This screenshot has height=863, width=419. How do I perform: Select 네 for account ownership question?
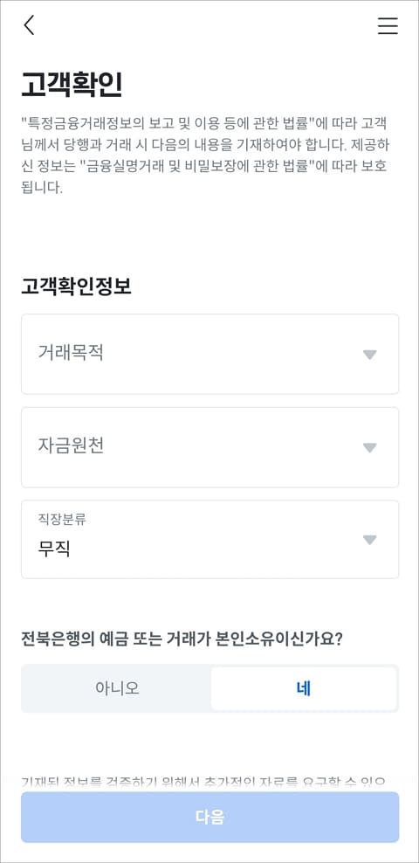click(304, 688)
